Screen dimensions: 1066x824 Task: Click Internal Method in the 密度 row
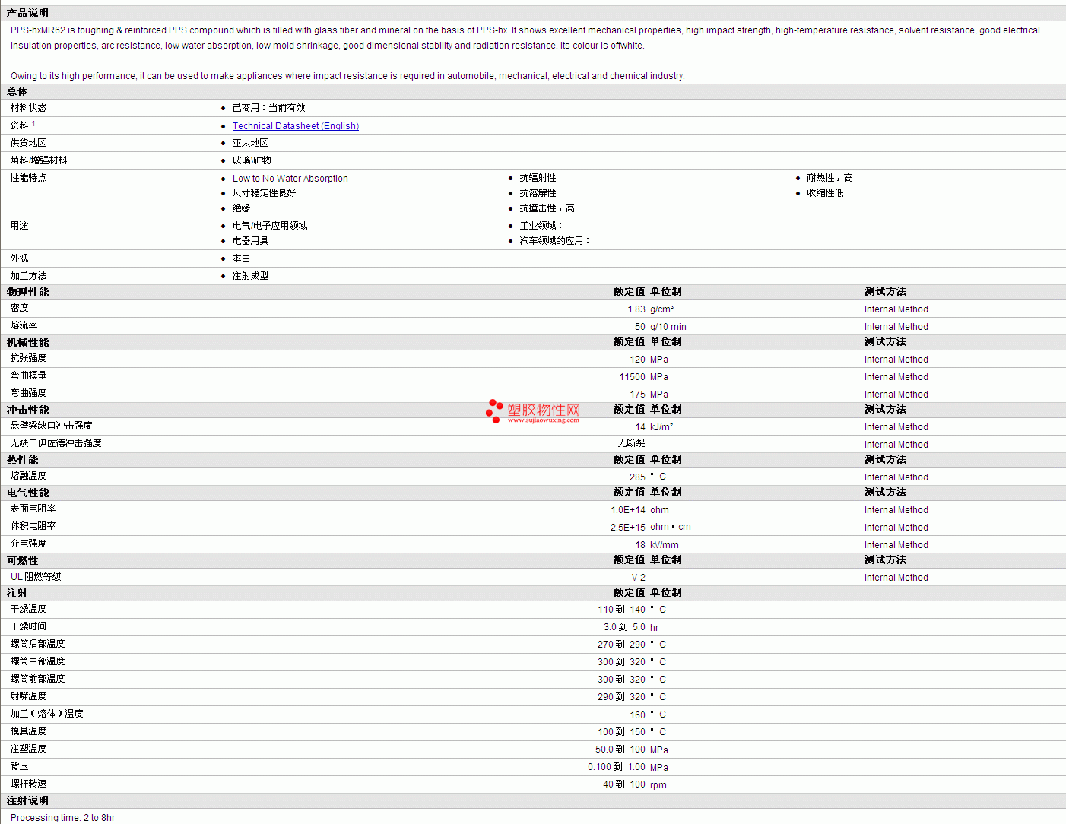coord(896,309)
